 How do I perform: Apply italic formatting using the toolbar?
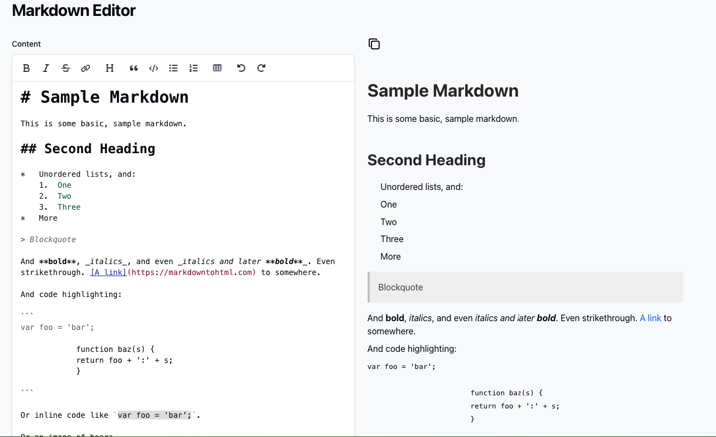(46, 68)
